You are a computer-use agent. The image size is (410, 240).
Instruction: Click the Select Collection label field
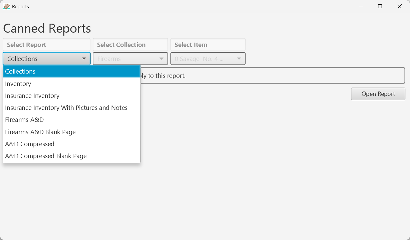pos(130,45)
